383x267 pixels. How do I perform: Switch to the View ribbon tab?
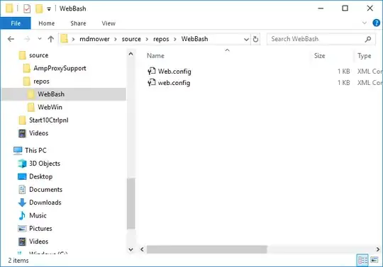109,23
